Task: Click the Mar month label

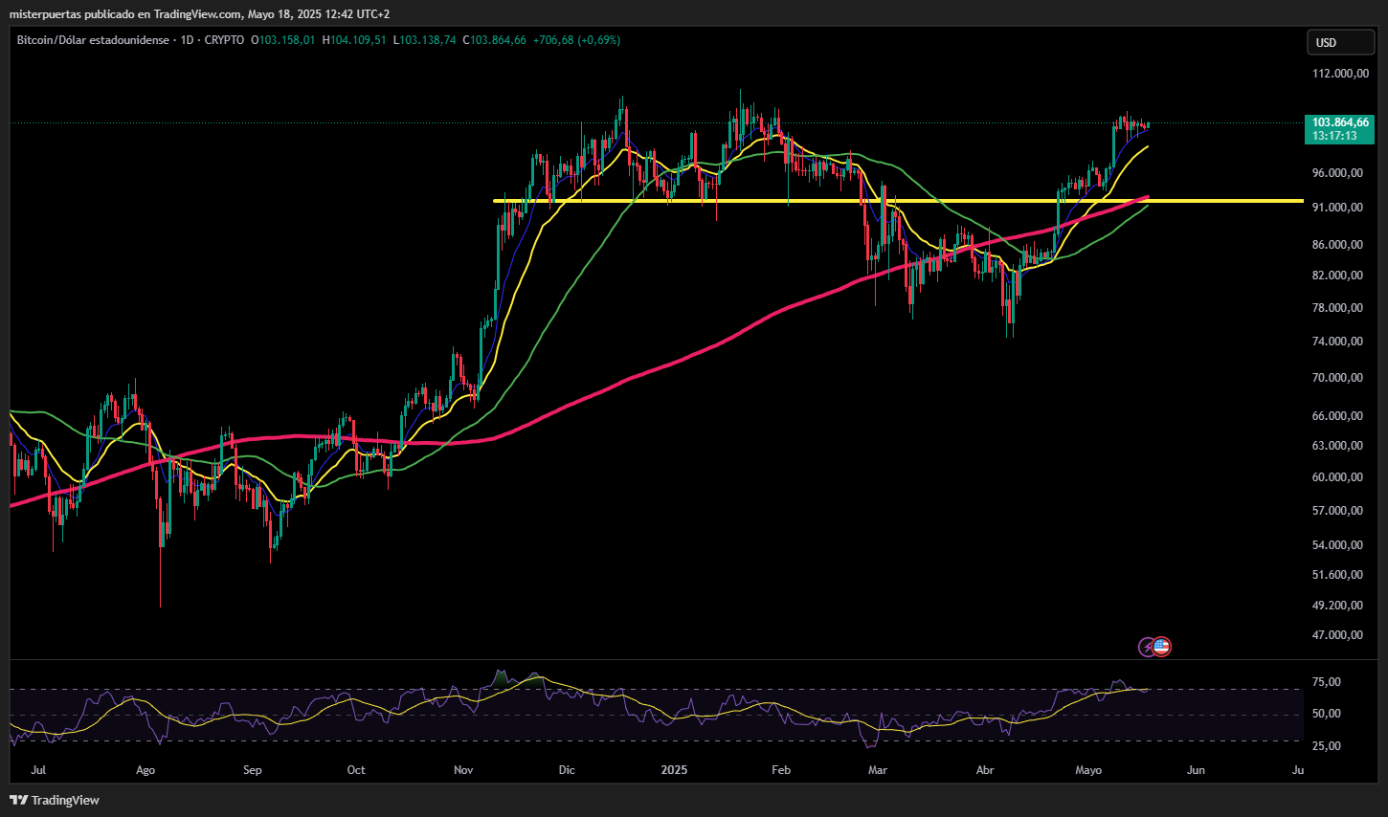Action: [x=877, y=770]
